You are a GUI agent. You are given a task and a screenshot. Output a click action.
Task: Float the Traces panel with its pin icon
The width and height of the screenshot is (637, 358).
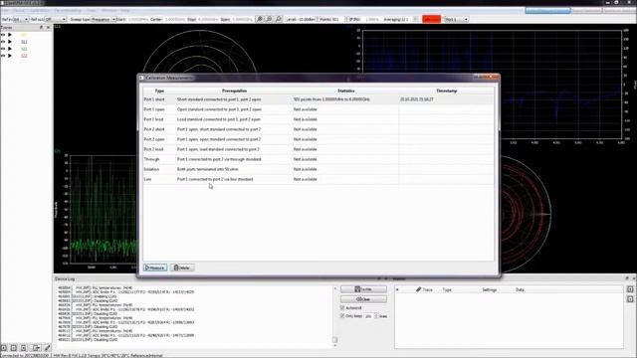pos(41,27)
